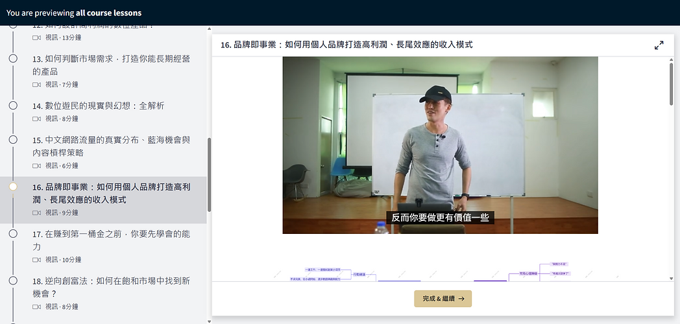680x324 pixels.
Task: Play the lesson video in the player
Action: 440,145
